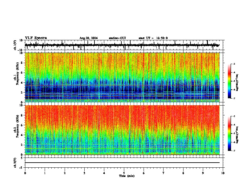Click the ch.2 color scale bar
251x194 pixels.
[x=229, y=133]
